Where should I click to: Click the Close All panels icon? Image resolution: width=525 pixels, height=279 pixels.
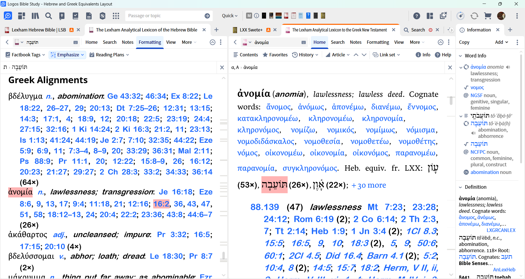click(443, 16)
